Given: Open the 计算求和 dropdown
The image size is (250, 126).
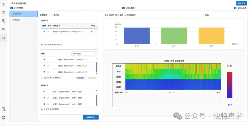Looking at the screenshot, I should (69, 15).
